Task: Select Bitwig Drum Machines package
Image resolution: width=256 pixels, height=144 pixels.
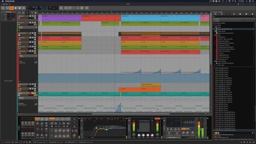Action: [x=224, y=41]
